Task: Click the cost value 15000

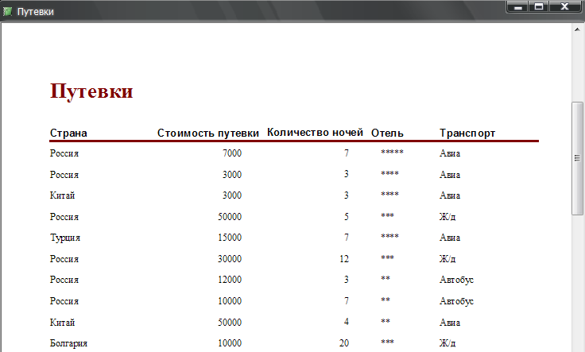Action: [230, 238]
